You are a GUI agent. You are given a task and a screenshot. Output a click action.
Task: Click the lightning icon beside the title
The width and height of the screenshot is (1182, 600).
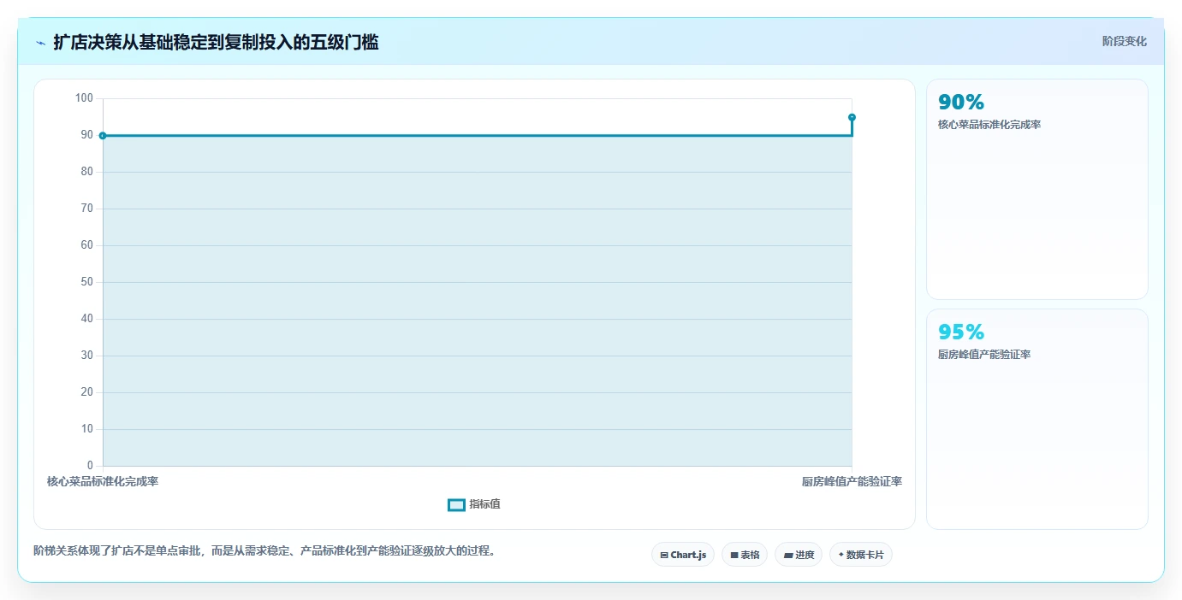(x=40, y=42)
